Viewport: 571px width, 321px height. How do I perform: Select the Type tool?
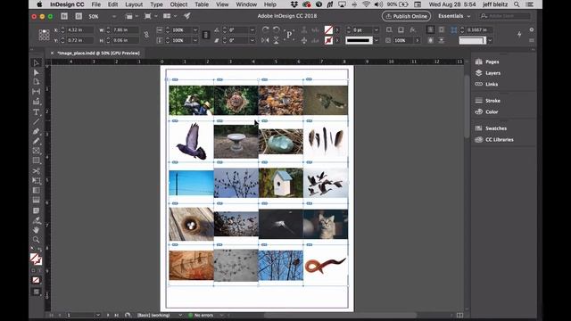[x=36, y=111]
